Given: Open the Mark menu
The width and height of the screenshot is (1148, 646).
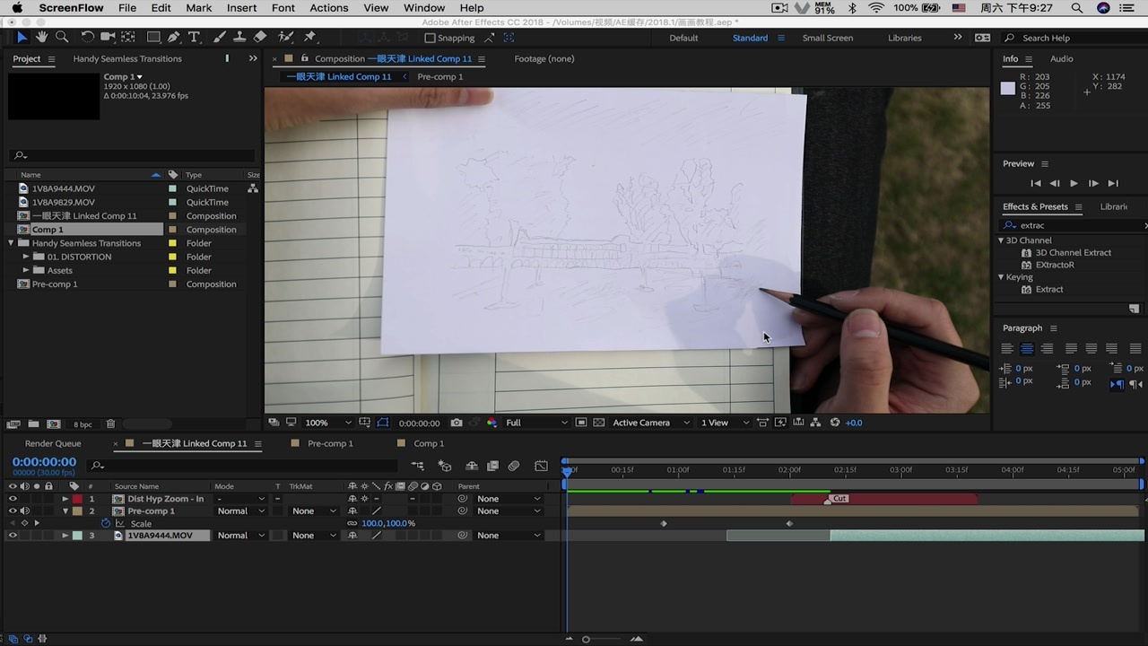Looking at the screenshot, I should 198,8.
